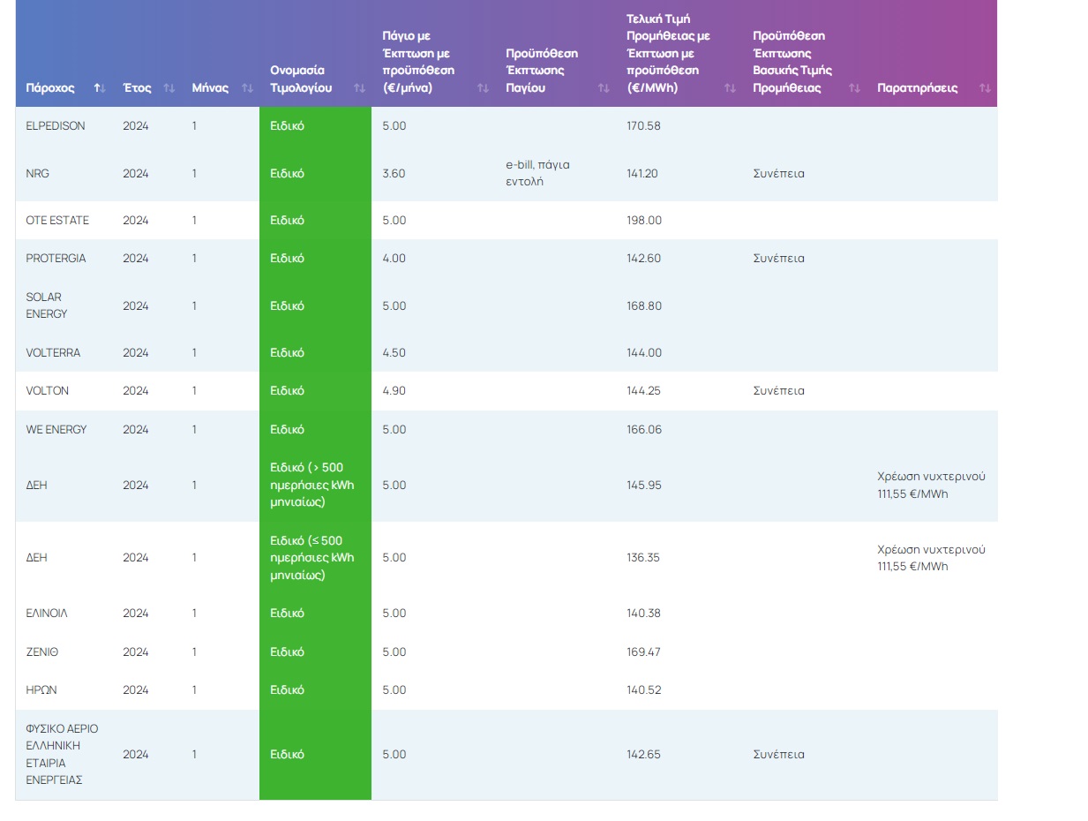
Task: Click sort arrows in Προϋπόθεση Έκπτωσης Βασικής Τιμής column
Action: 854,88
